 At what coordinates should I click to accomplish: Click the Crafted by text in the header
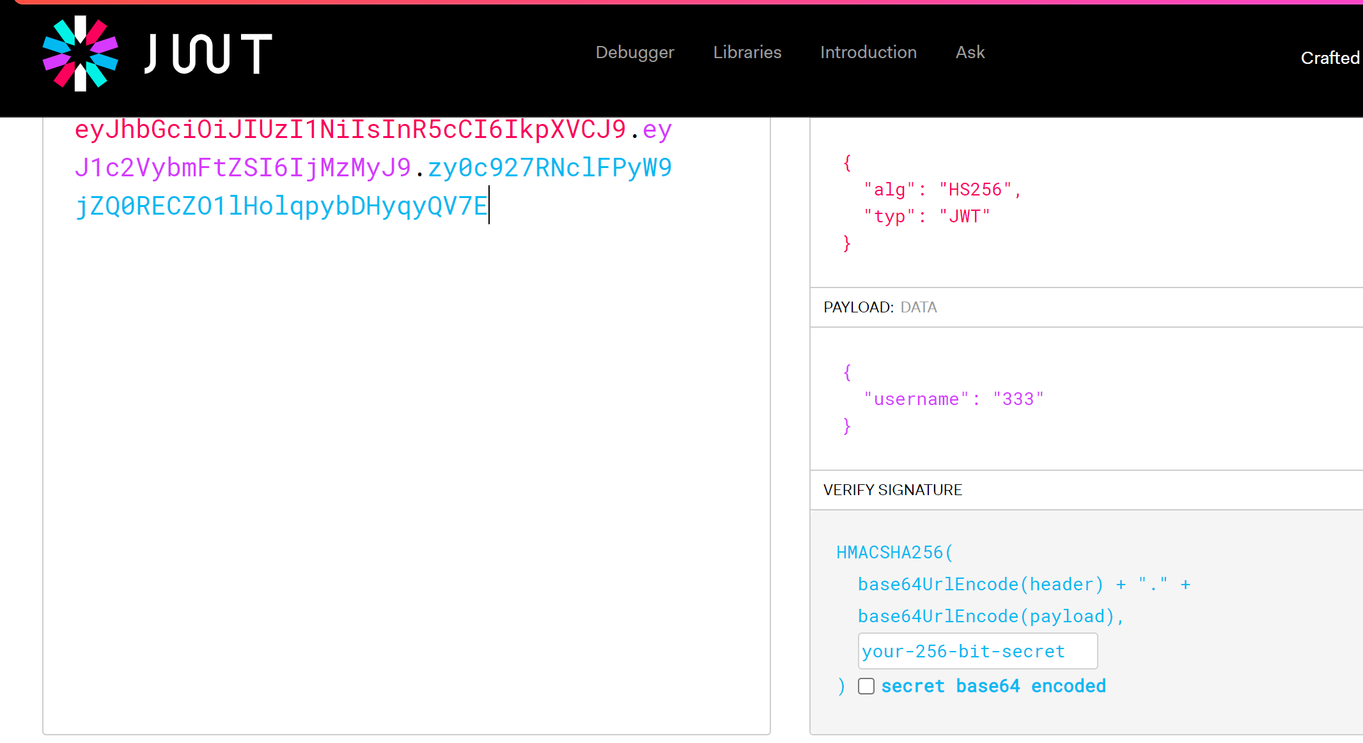pyautogui.click(x=1329, y=58)
